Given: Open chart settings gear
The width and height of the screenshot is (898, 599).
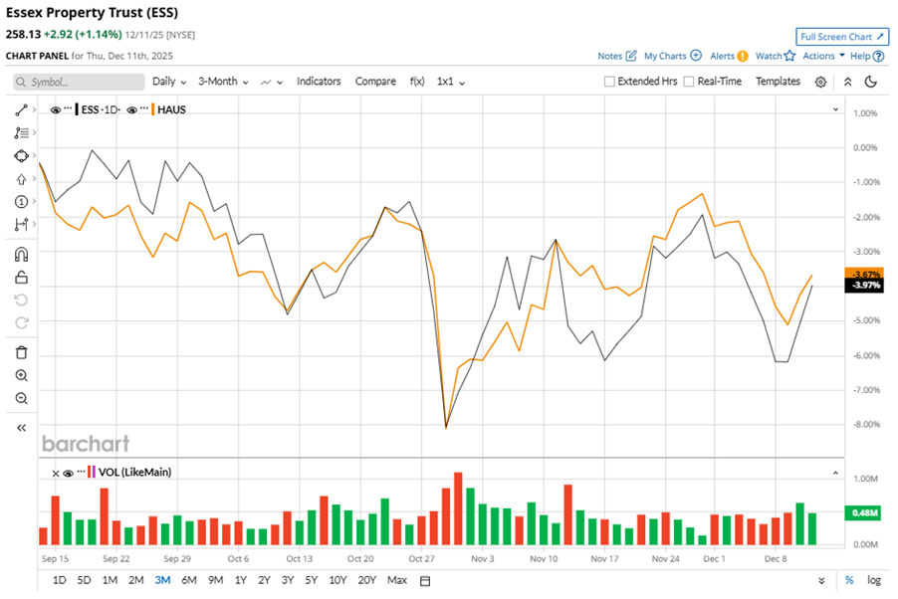Looking at the screenshot, I should click(820, 82).
